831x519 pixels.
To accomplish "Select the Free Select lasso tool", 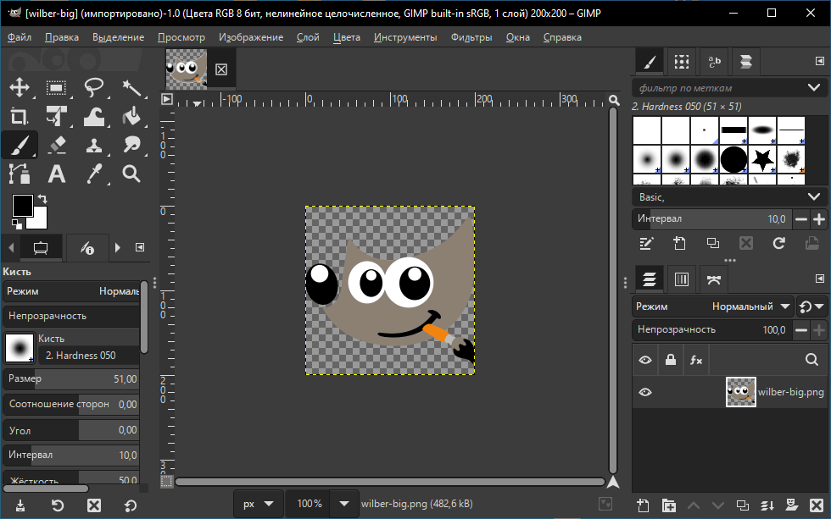I will 94,87.
